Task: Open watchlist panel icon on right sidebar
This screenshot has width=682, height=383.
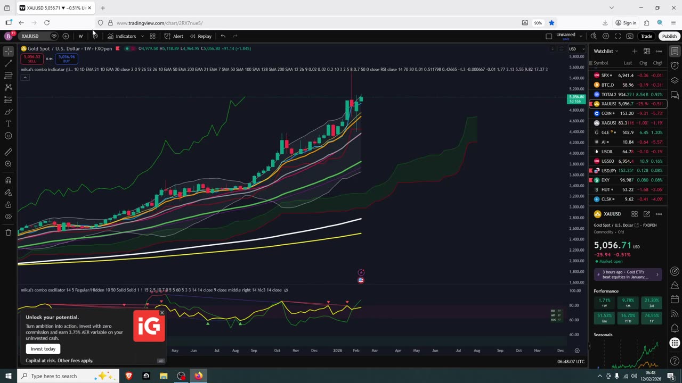Action: [x=675, y=52]
